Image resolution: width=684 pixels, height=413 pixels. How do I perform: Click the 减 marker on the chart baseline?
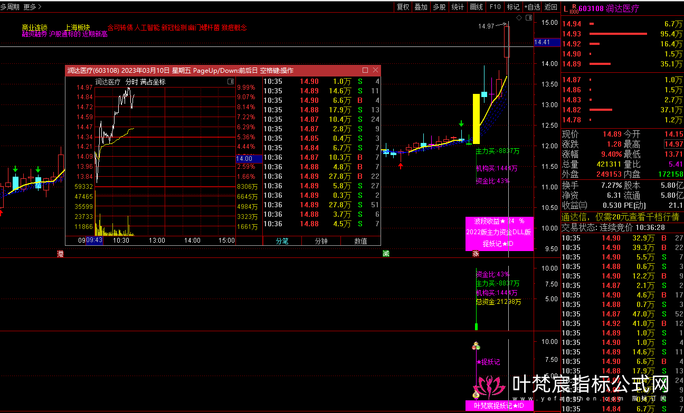[386, 254]
